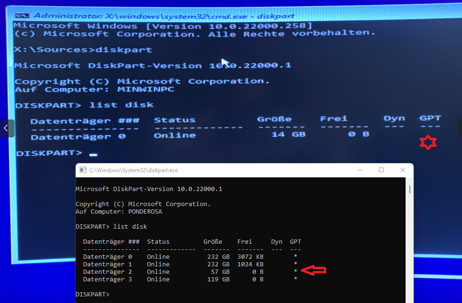The image size is (462, 303).
Task: Click the 'Datenträger 0' row in the cmd.exe window
Action: 200,136
